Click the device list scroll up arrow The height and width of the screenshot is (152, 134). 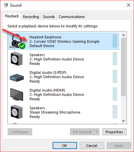(123, 35)
